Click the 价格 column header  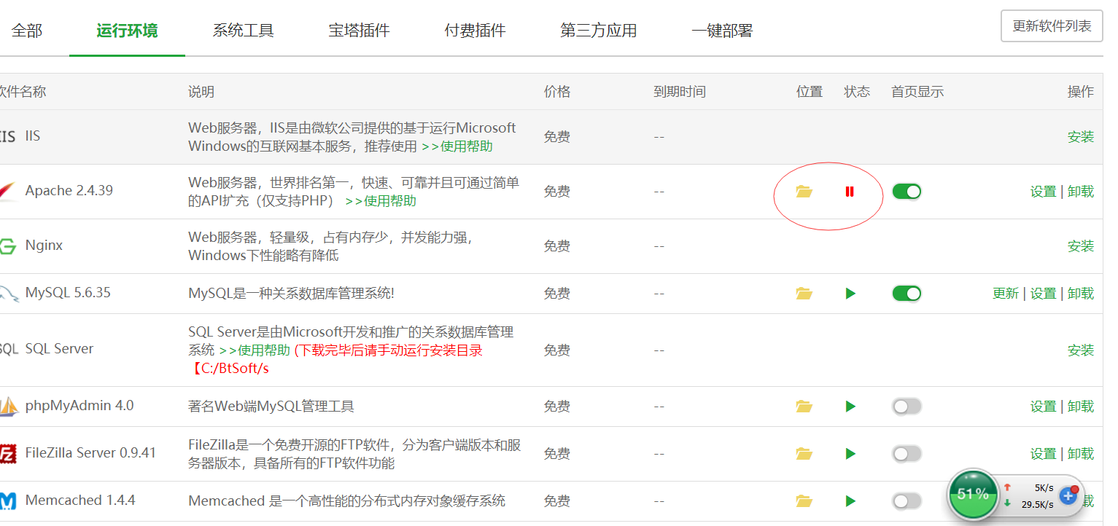pyautogui.click(x=557, y=92)
